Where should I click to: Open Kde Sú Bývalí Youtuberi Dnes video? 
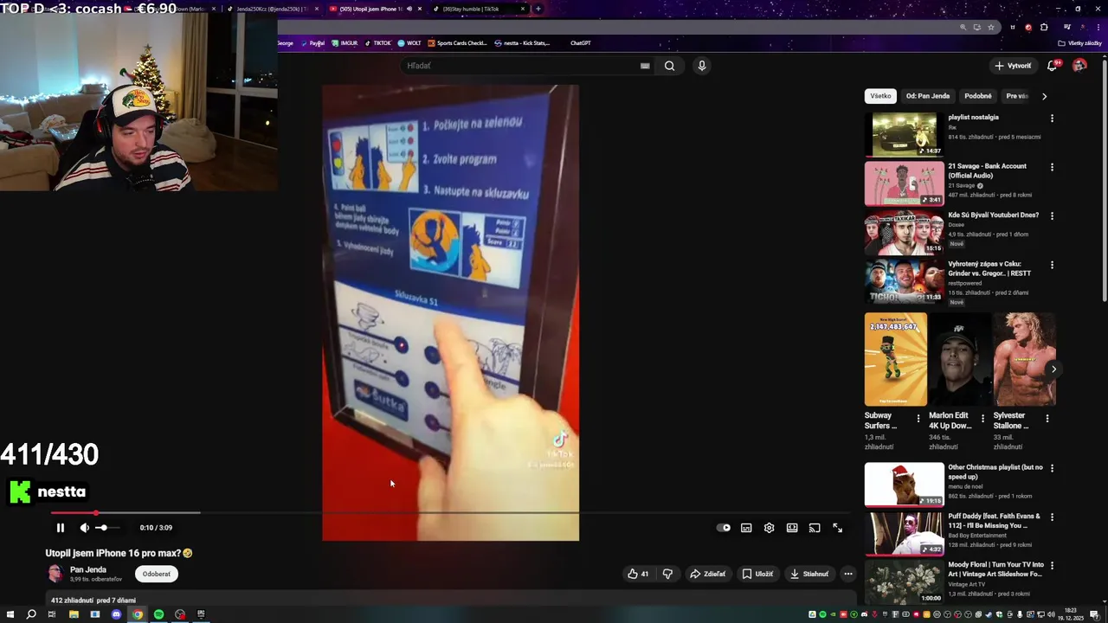(x=904, y=232)
